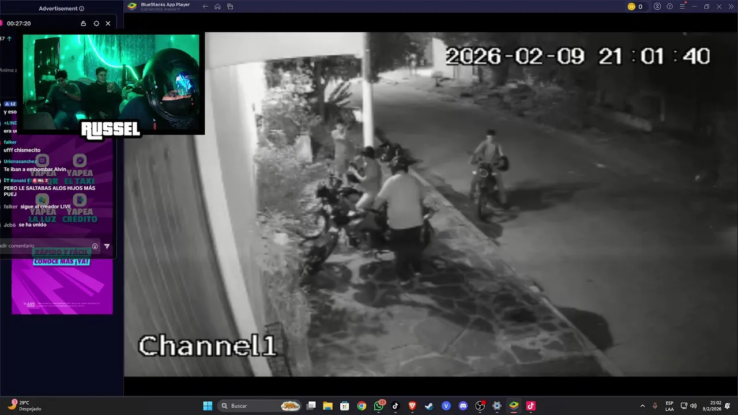This screenshot has width=738, height=415.
Task: Open the BlueStacks account profile
Action: [657, 6]
